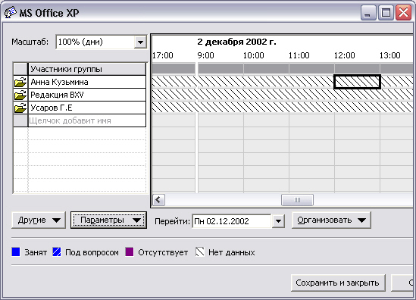Open the Другие dropdown button
Viewport: 416px width, 300px height.
[39, 220]
